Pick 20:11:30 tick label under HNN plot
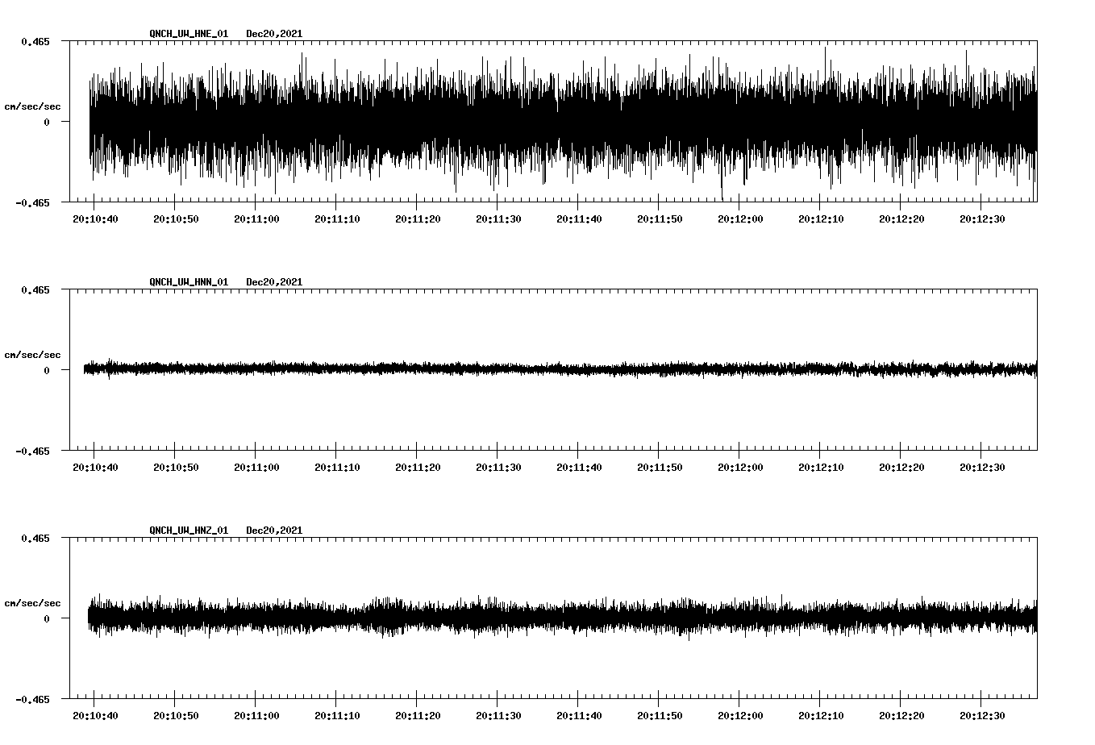 [x=498, y=468]
